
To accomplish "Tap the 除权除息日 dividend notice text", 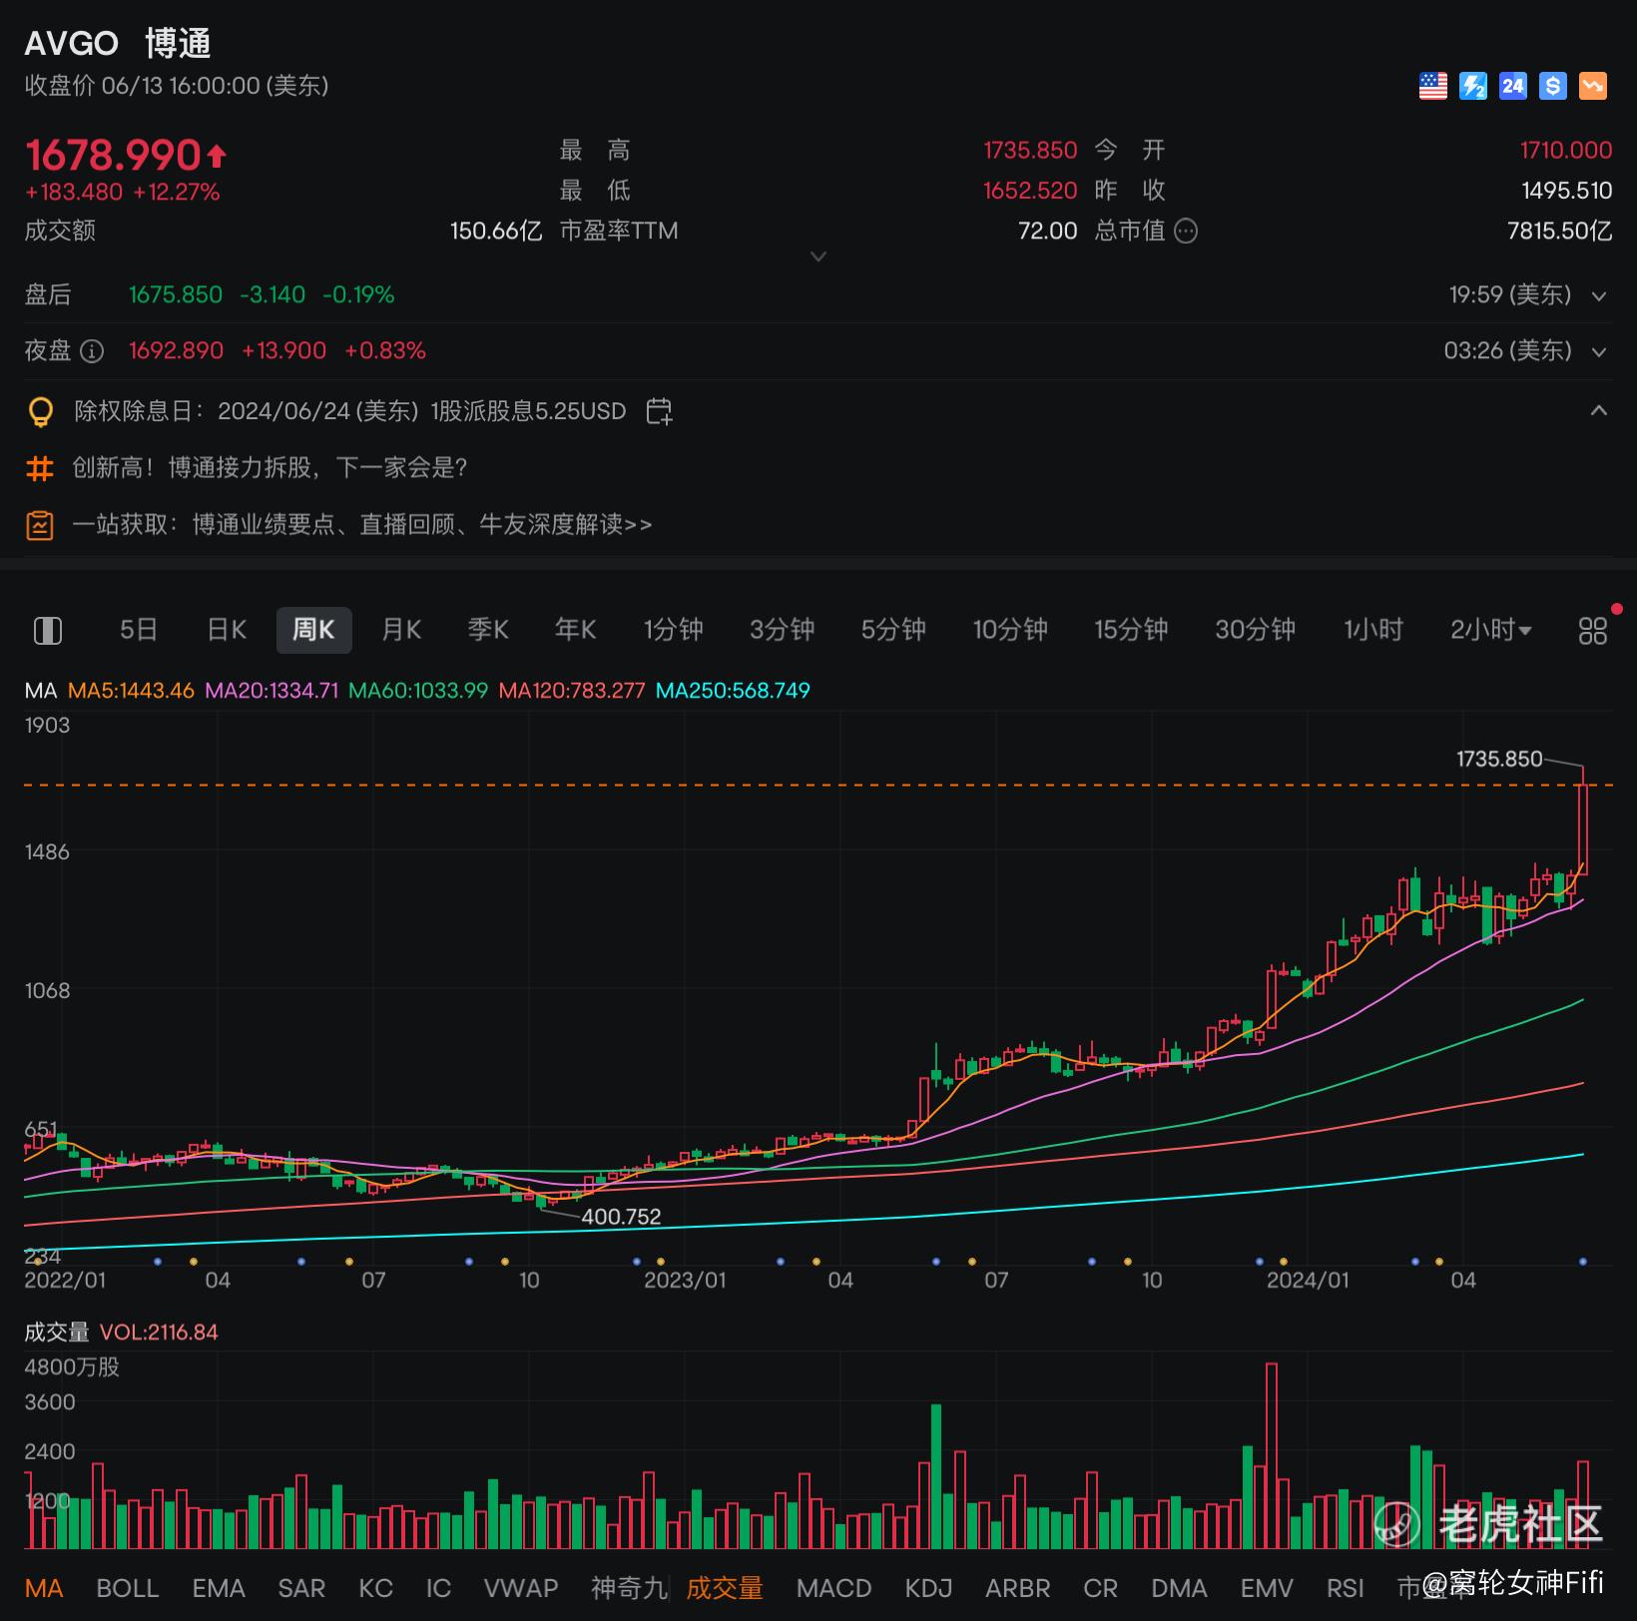I will (350, 411).
